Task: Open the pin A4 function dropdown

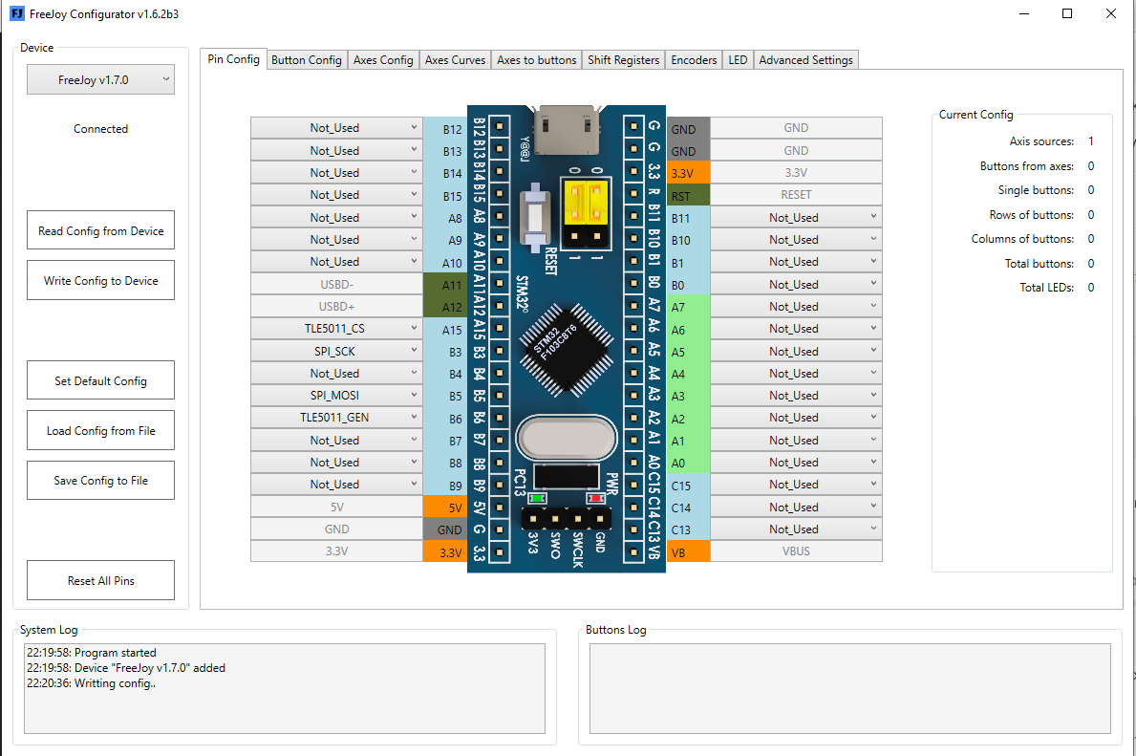Action: point(796,374)
